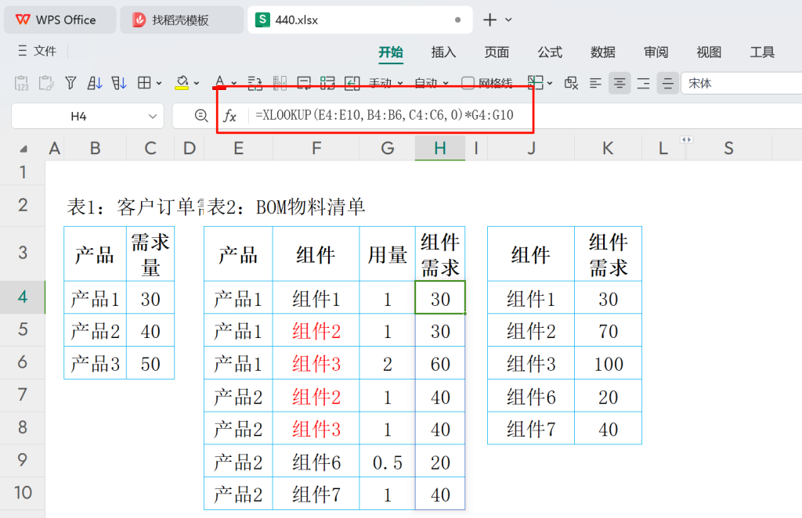Switch to the 找稻壳模板 tab
This screenshot has height=518, width=802.
click(x=182, y=20)
